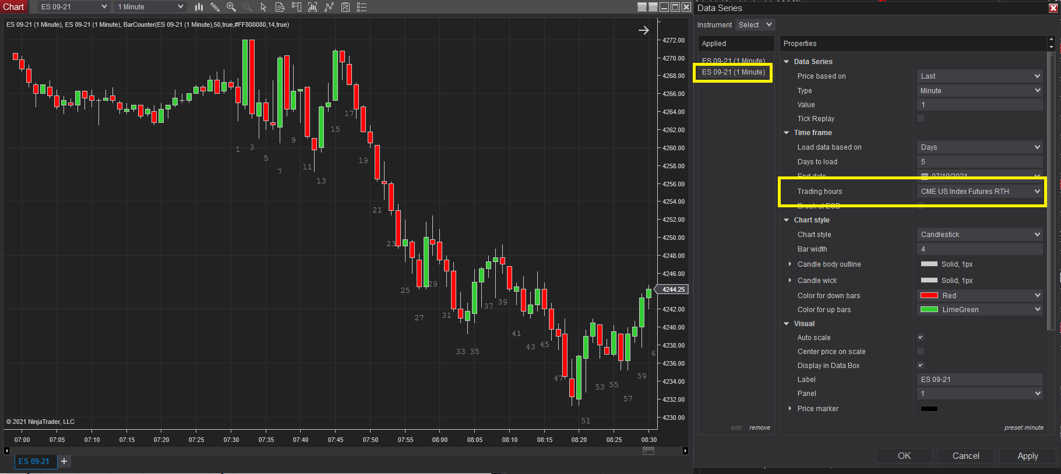This screenshot has height=474, width=1061.
Task: Open the Indicators toolbar icon
Action: click(x=329, y=7)
